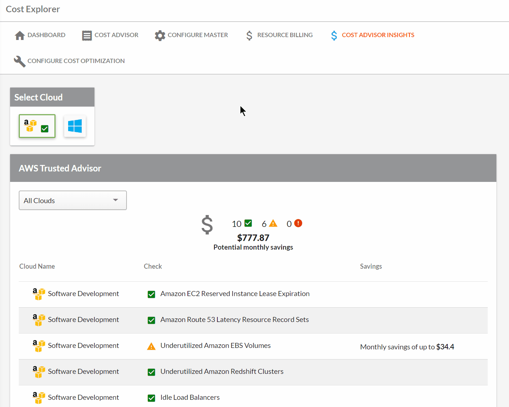The image size is (509, 407).
Task: Open Underutilized Amazon Redshift Clusters check
Action: (222, 372)
